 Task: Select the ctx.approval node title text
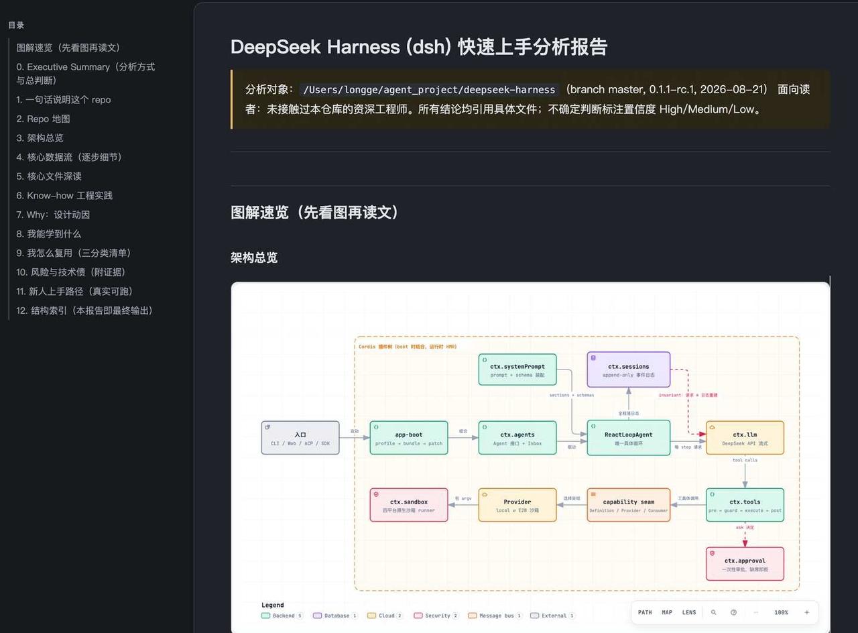coord(745,561)
